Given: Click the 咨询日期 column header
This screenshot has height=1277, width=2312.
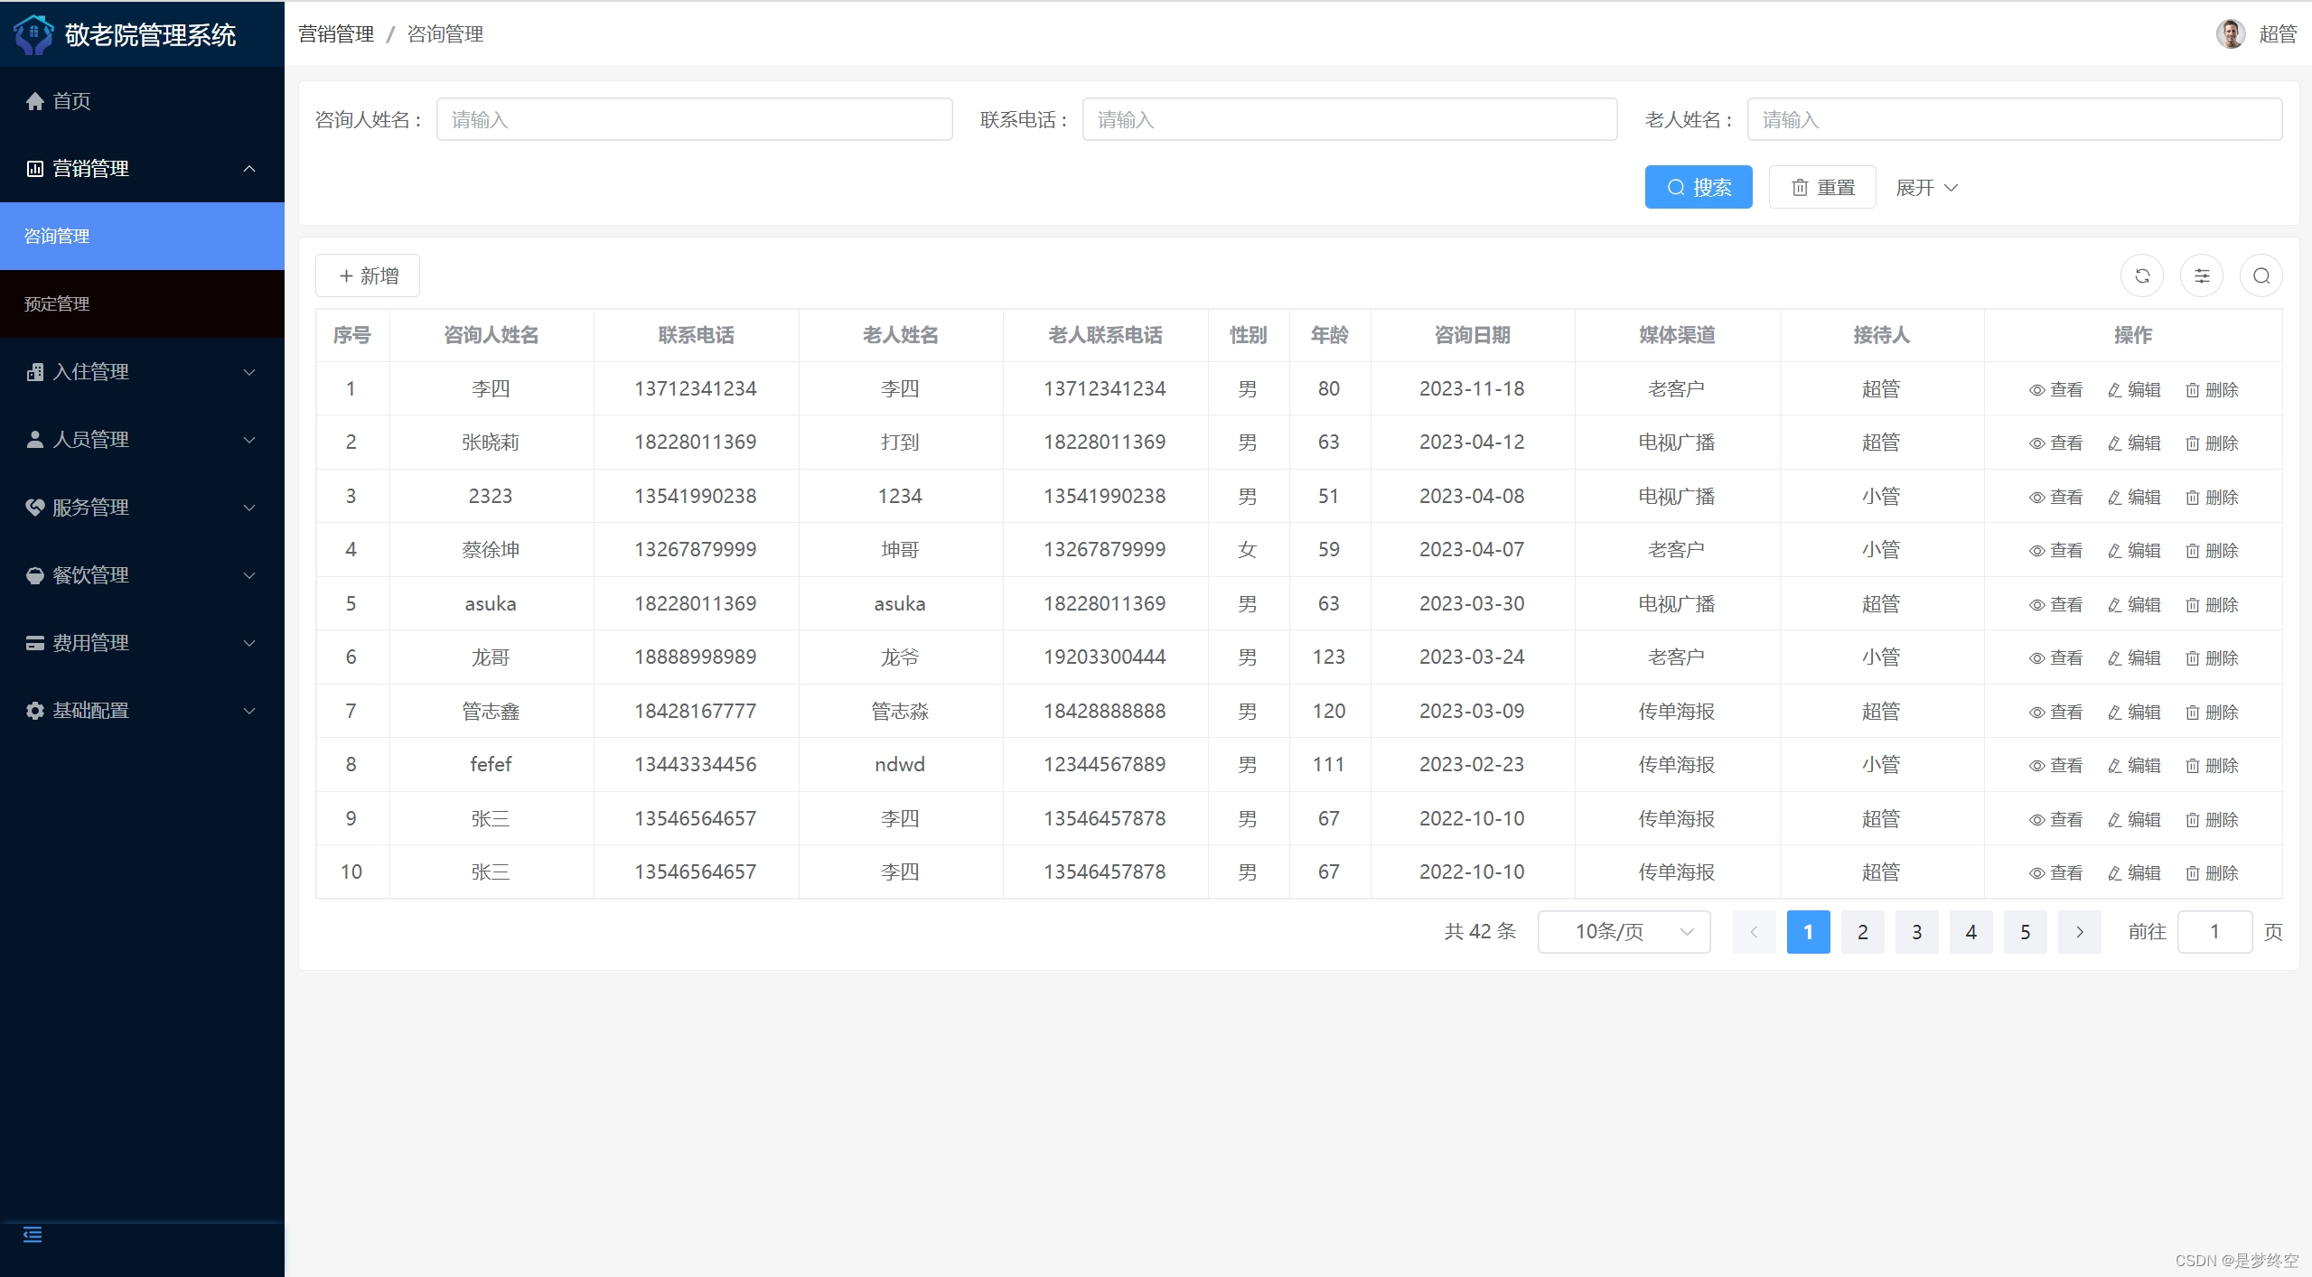Looking at the screenshot, I should 1472,335.
